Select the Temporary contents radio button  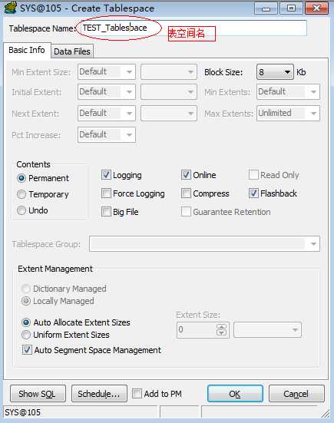click(21, 194)
